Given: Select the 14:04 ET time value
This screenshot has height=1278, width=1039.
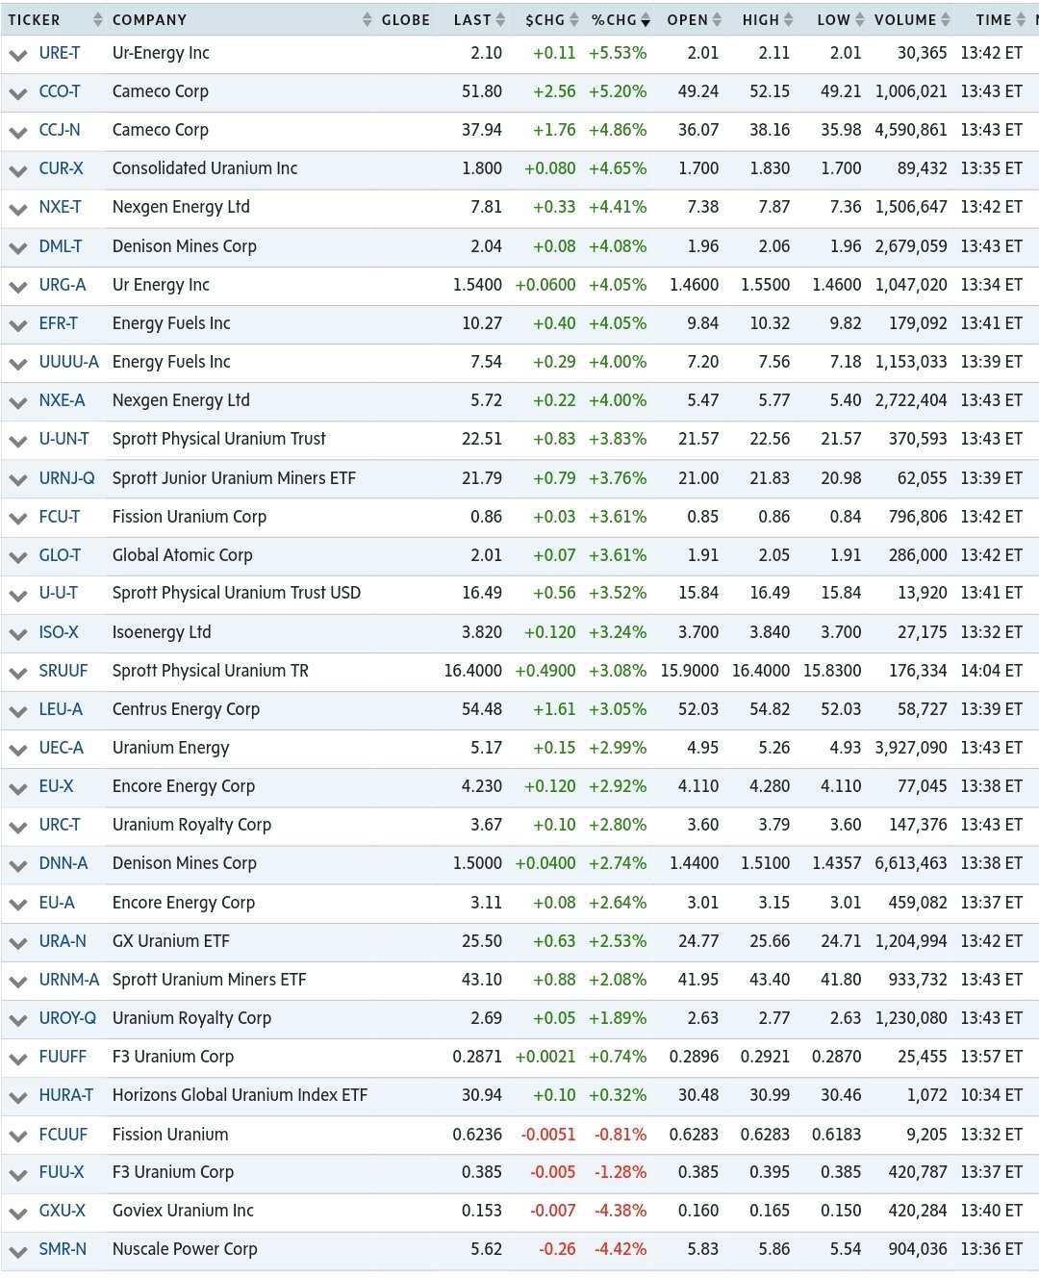Looking at the screenshot, I should (991, 671).
